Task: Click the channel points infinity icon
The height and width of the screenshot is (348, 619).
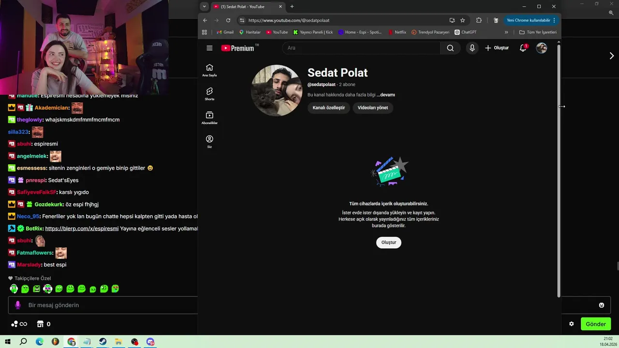Action: pyautogui.click(x=19, y=324)
